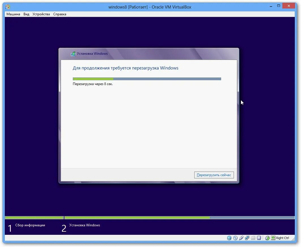This screenshot has width=301, height=247.
Task: Open the Справка menu
Action: (x=60, y=14)
